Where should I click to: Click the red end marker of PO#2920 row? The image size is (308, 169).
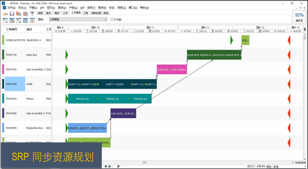pyautogui.click(x=289, y=98)
